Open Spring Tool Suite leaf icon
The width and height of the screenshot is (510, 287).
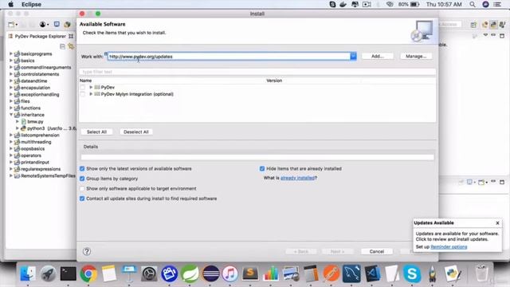click(190, 273)
